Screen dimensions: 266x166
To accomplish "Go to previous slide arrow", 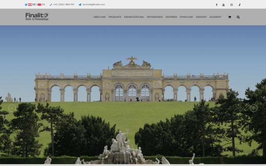I will point(12,108).
